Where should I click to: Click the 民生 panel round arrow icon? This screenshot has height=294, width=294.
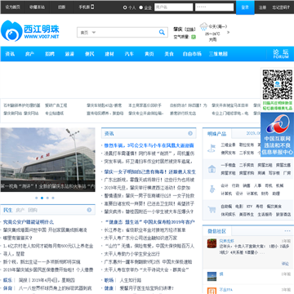89,210
